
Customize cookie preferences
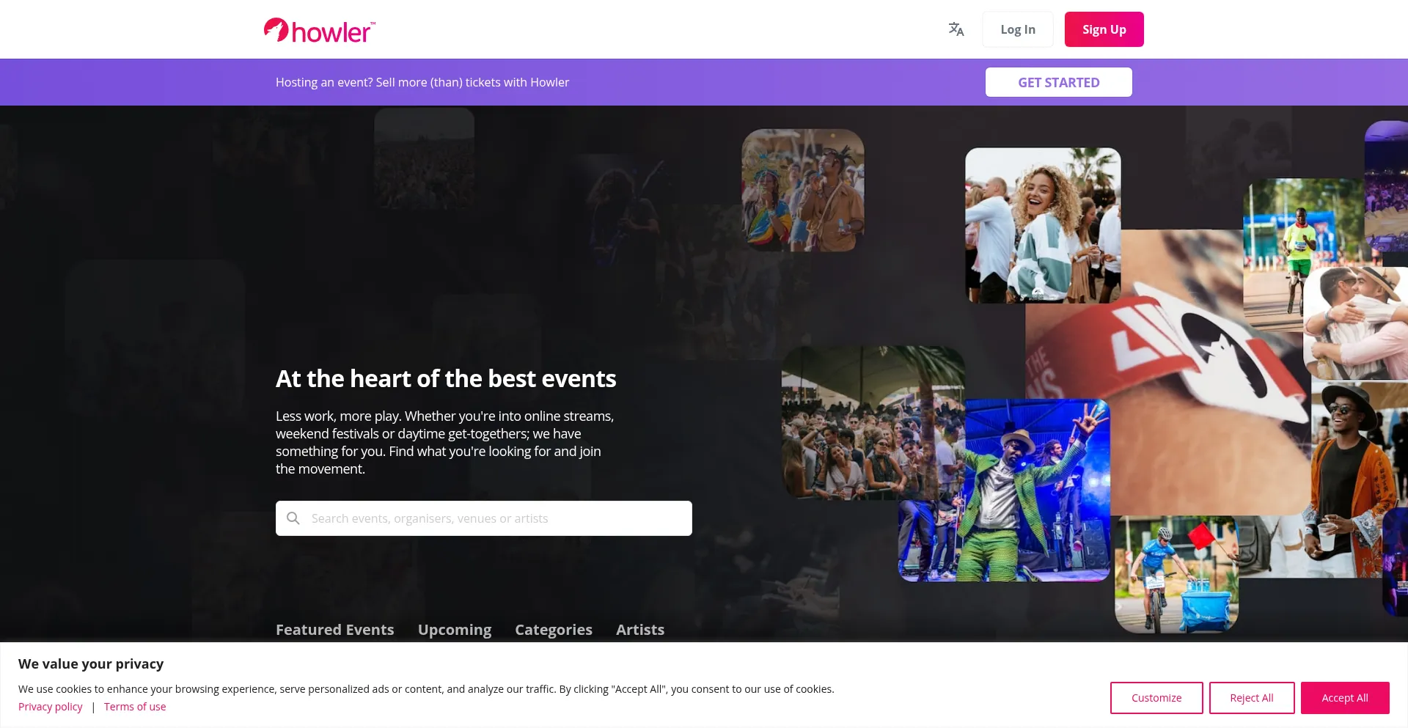click(1156, 698)
